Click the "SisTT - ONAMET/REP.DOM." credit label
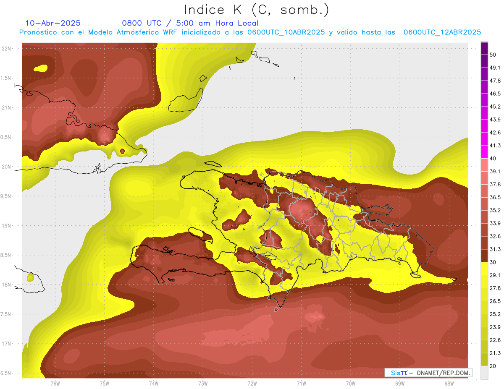This screenshot has height=389, width=504. coord(428,373)
